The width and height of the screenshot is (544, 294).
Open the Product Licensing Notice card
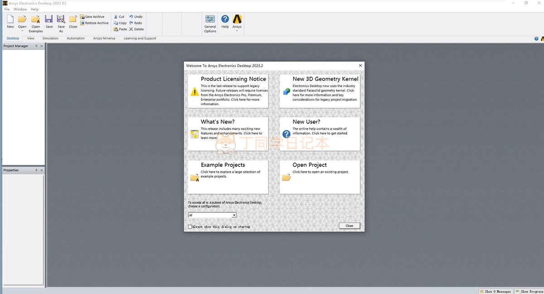[228, 91]
